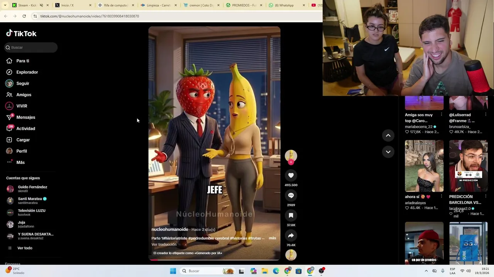Open Juja account
This screenshot has height=277, width=494.
point(20,224)
